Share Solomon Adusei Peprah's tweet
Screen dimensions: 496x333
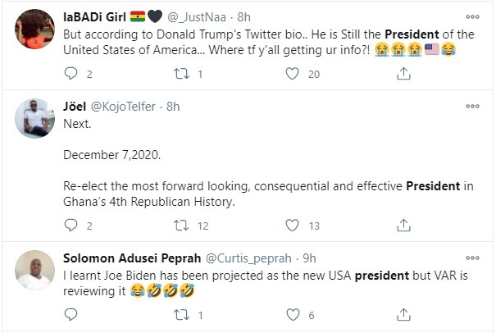click(403, 314)
